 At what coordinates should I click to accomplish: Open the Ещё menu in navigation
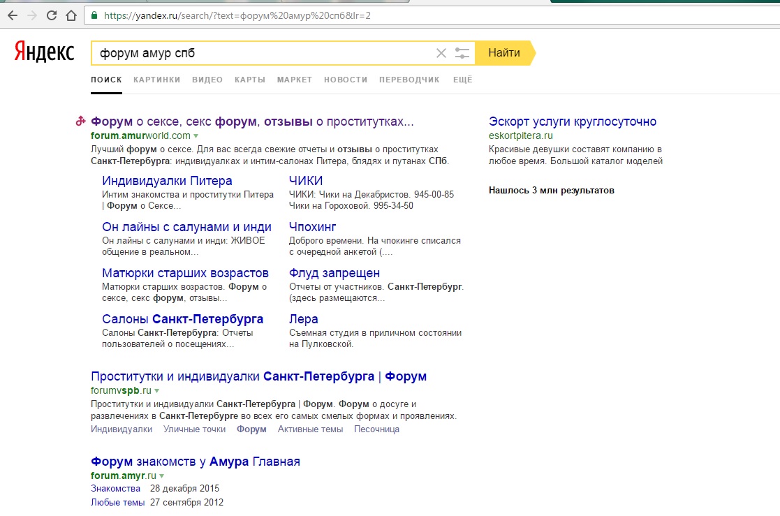(462, 80)
